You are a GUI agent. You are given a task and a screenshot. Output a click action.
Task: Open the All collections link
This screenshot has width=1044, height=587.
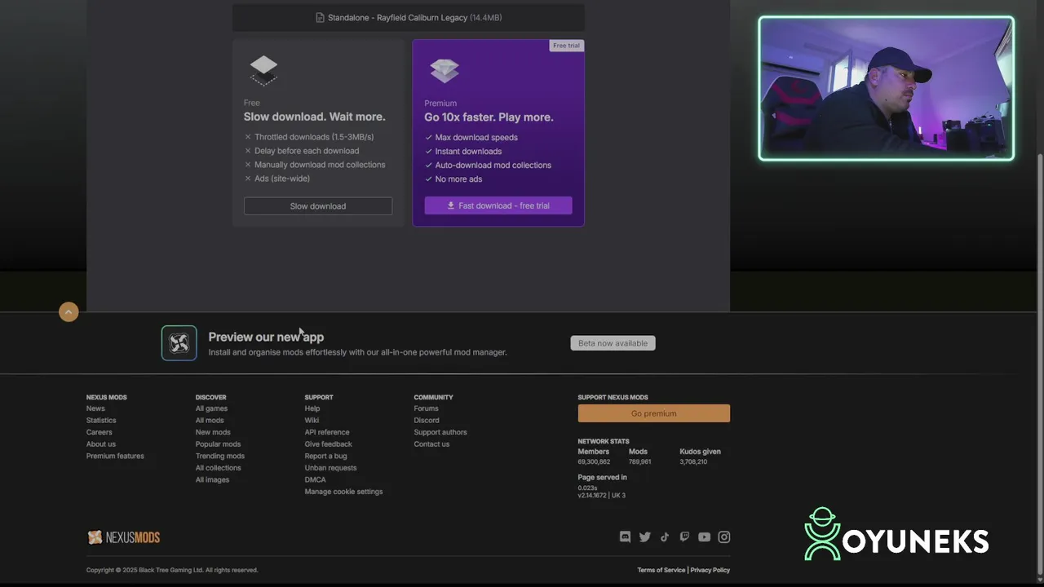coord(218,468)
